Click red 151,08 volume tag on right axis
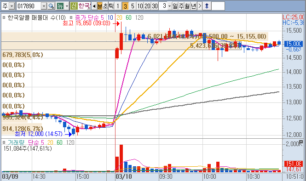 click(294, 164)
